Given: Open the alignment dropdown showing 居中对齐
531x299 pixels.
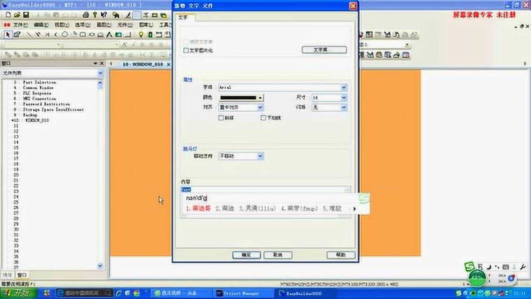Looking at the screenshot, I should click(260, 107).
